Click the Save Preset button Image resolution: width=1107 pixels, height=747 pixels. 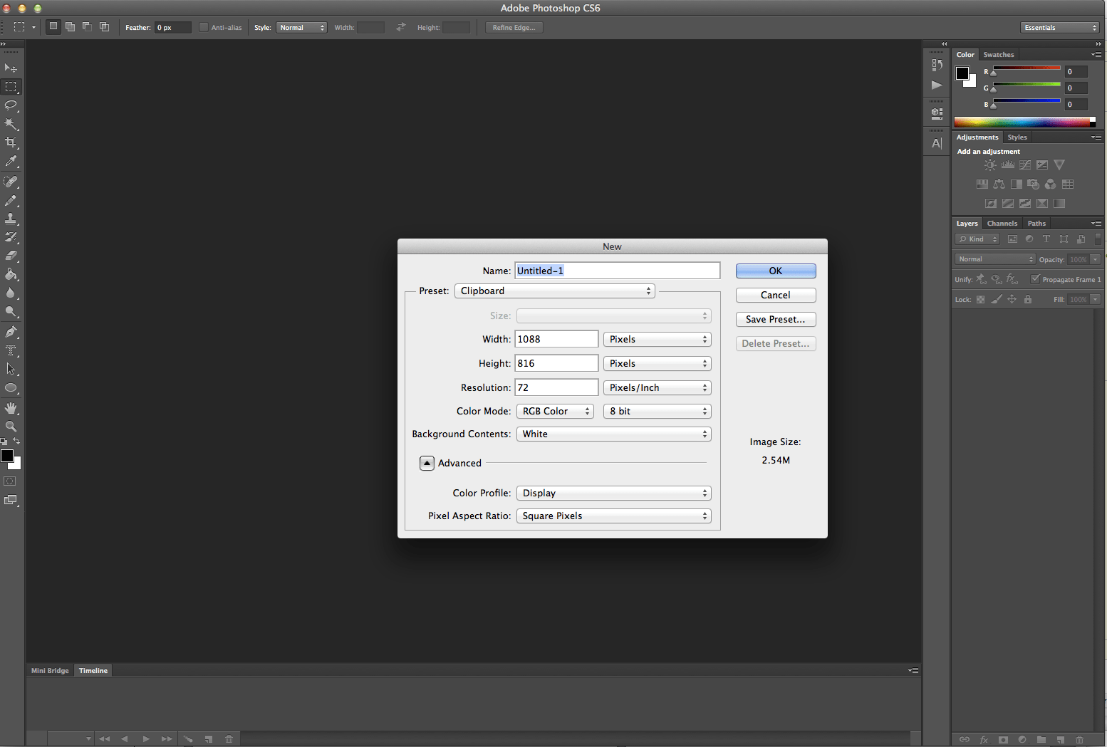776,319
